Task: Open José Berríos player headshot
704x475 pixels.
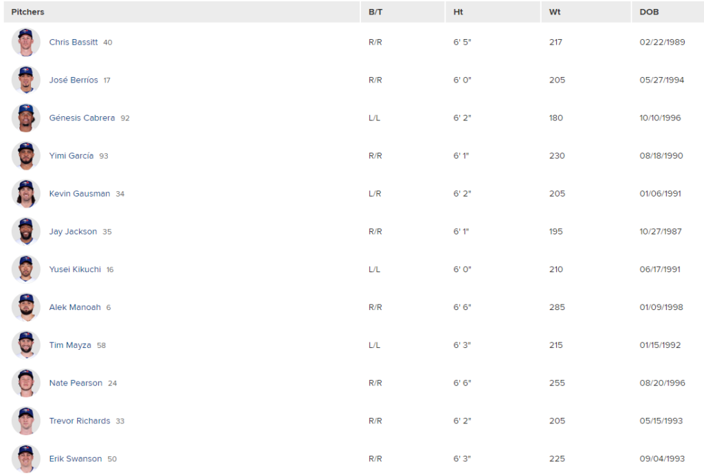Action: (x=26, y=80)
